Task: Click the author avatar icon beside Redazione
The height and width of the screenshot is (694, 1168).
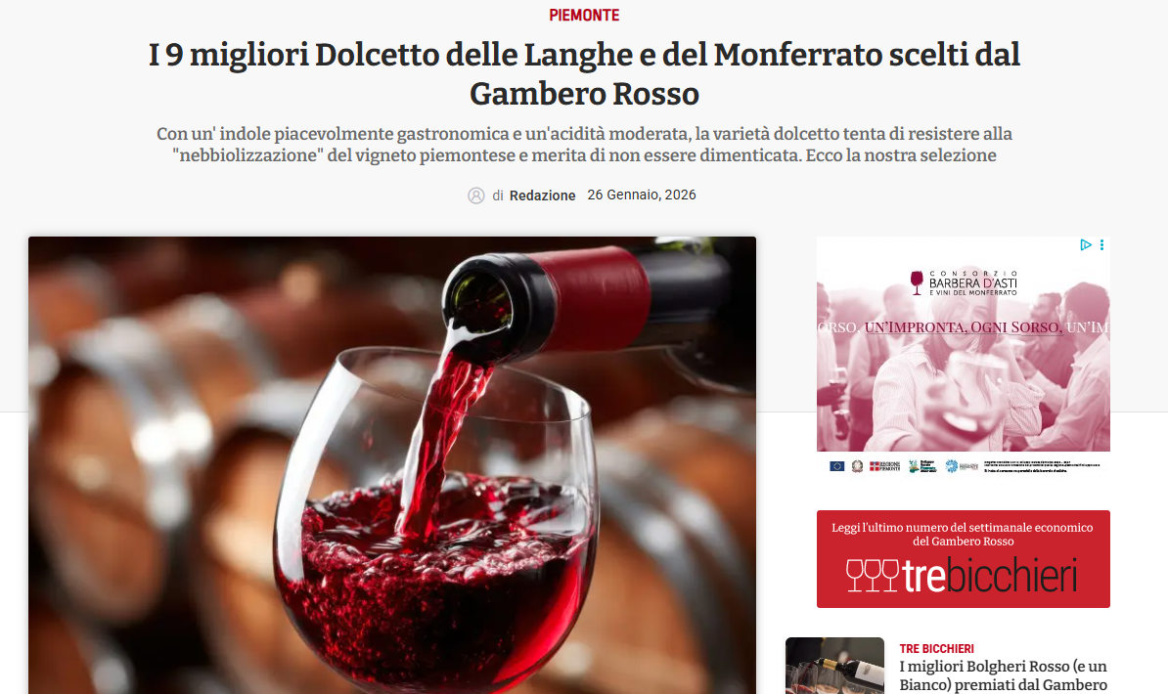Action: point(476,195)
